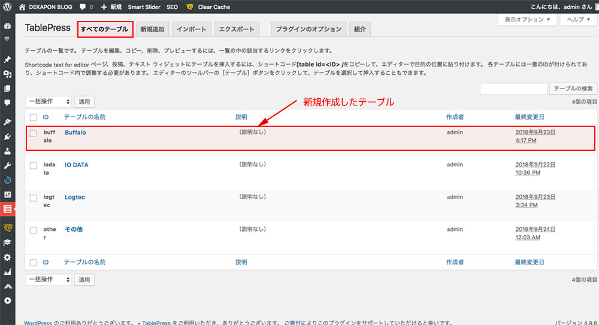Image resolution: width=599 pixels, height=325 pixels.
Task: Click the 2018年9月24日 date of その他 row
Action: click(535, 229)
